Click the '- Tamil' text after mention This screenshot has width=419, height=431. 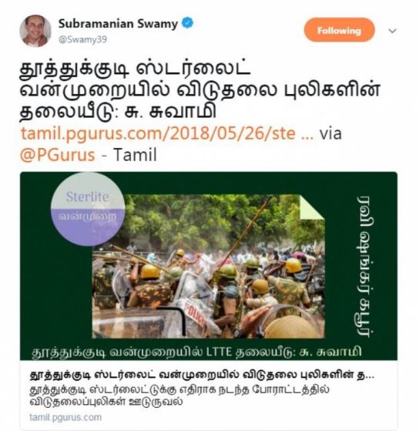(x=129, y=155)
